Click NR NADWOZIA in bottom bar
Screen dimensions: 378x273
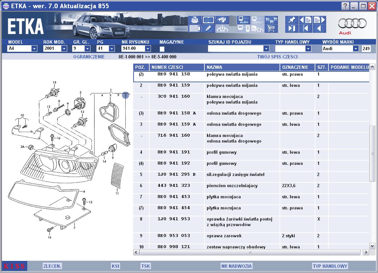[x=237, y=266]
